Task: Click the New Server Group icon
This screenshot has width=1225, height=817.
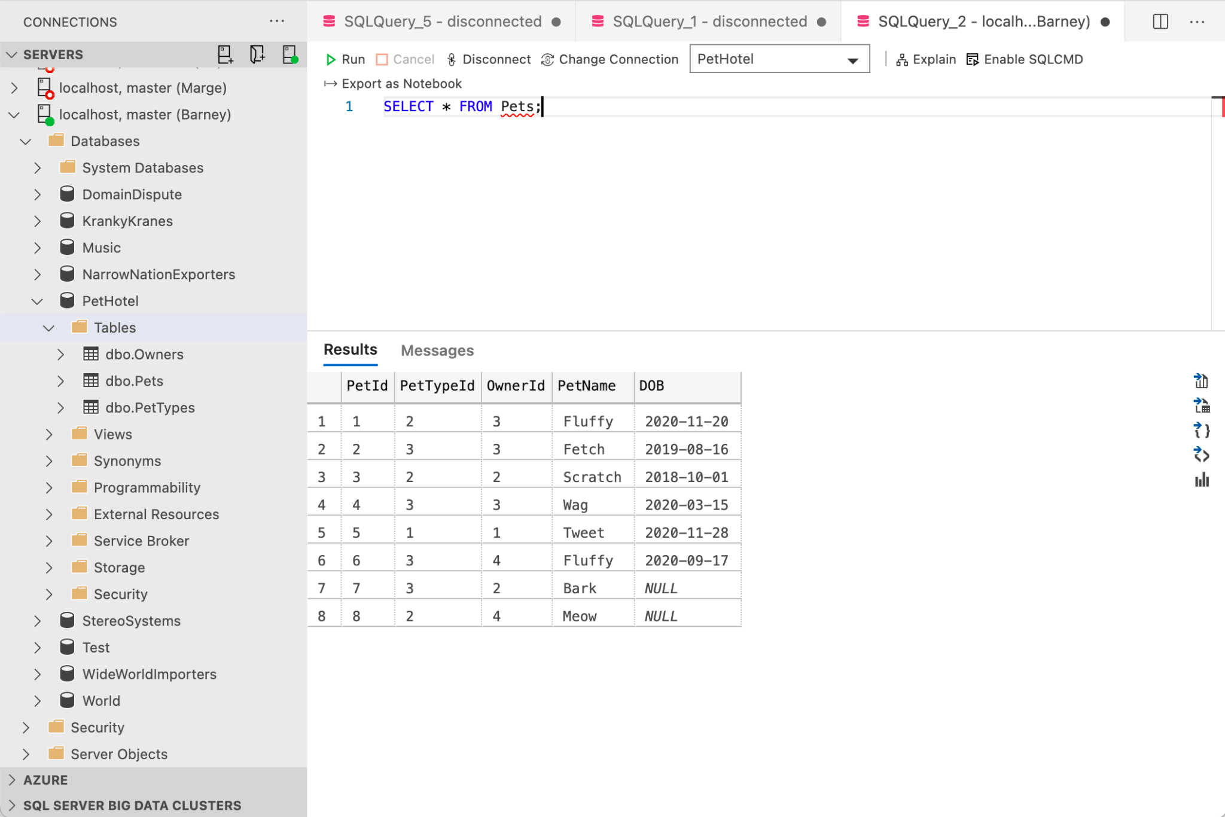Action: 257,54
